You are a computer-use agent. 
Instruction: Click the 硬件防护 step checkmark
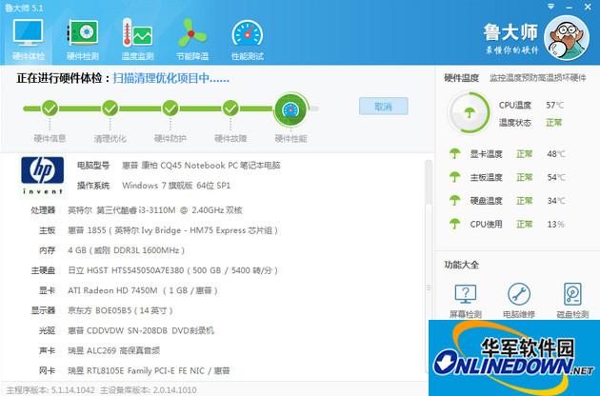coord(170,109)
